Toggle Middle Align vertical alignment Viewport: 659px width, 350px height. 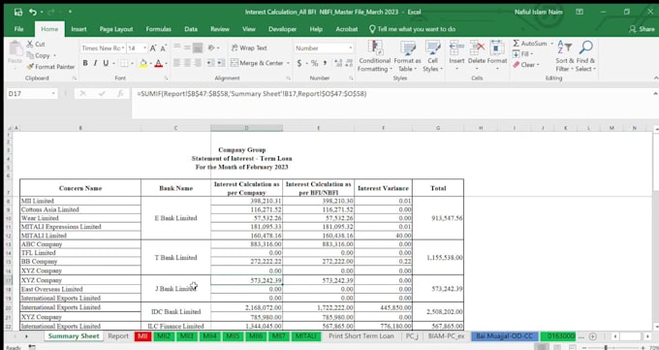pyautogui.click(x=187, y=48)
